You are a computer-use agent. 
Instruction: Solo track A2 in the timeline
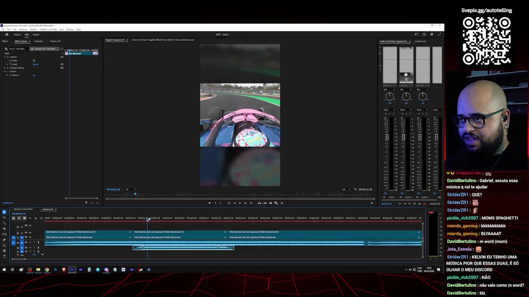(34, 247)
